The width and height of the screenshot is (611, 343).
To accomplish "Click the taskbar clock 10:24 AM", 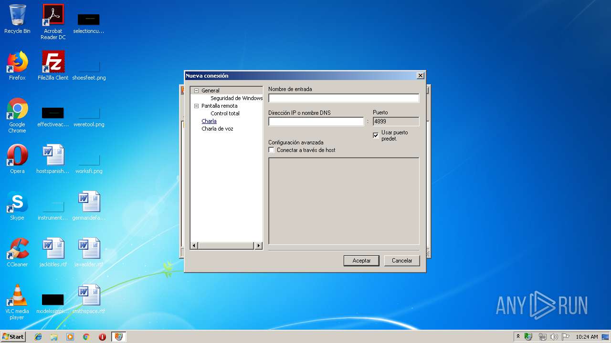I will [x=587, y=337].
